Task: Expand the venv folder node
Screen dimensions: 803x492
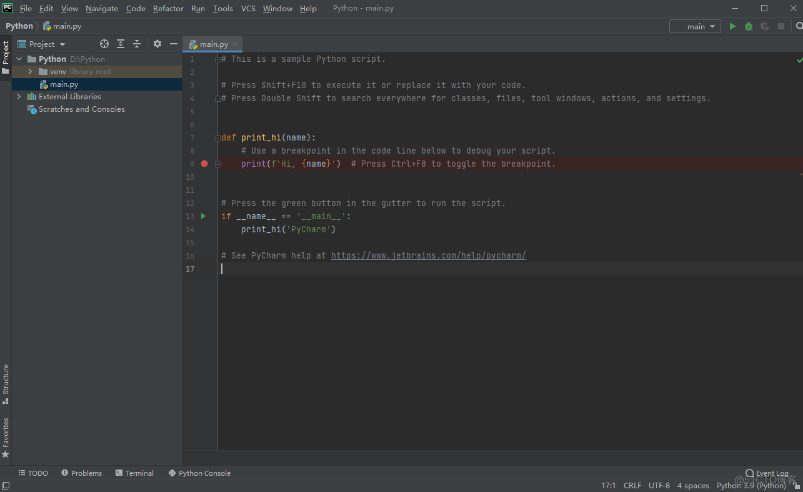Action: [x=29, y=71]
